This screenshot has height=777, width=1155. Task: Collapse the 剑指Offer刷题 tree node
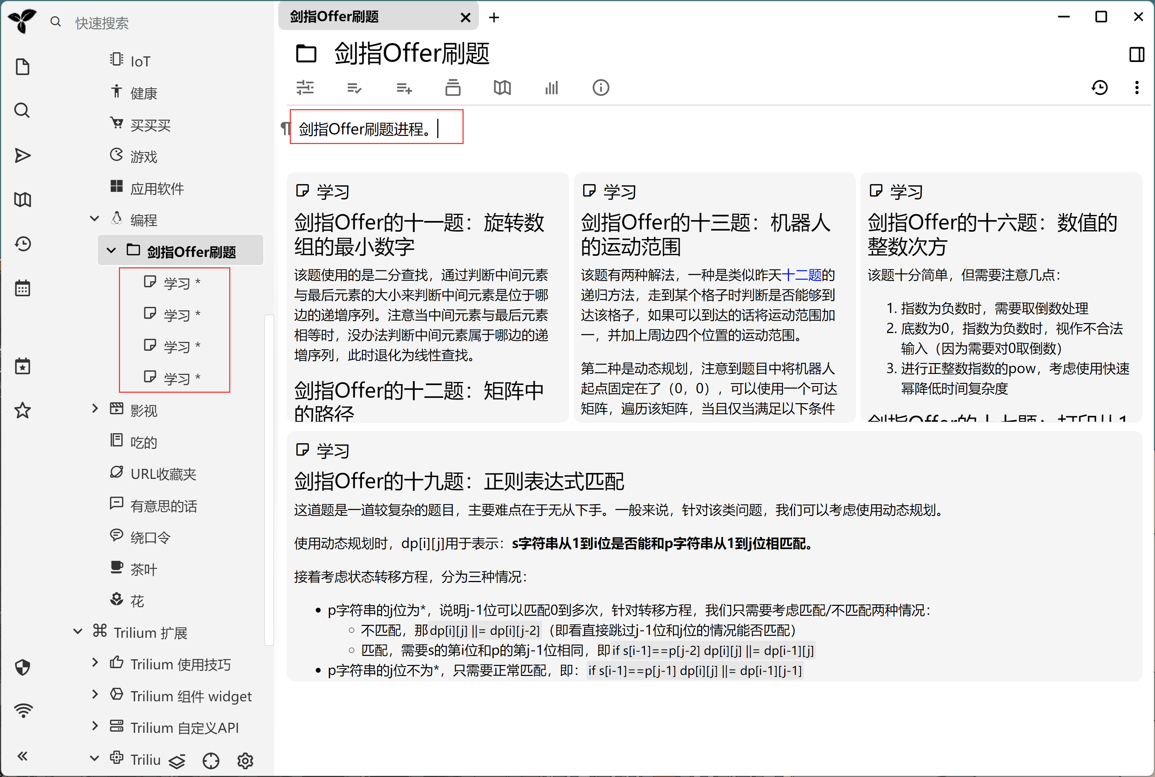coord(111,250)
